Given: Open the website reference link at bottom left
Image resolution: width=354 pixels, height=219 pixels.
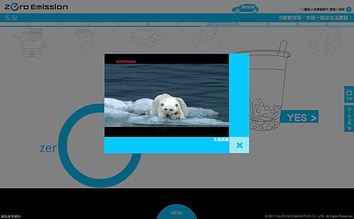Looking at the screenshot, I should pos(11,216).
